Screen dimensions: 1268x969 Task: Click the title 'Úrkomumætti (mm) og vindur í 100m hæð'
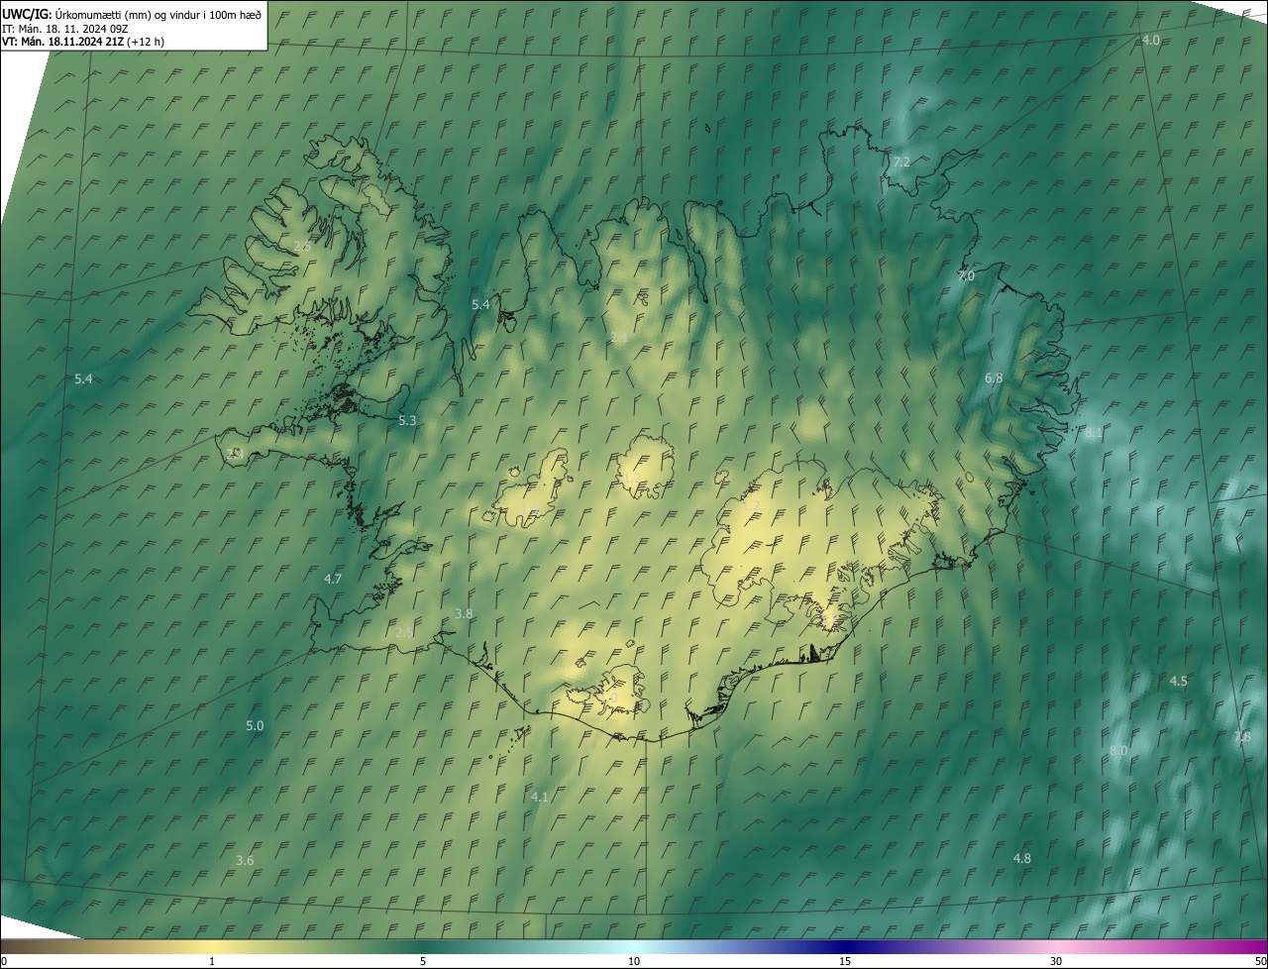[x=158, y=14]
